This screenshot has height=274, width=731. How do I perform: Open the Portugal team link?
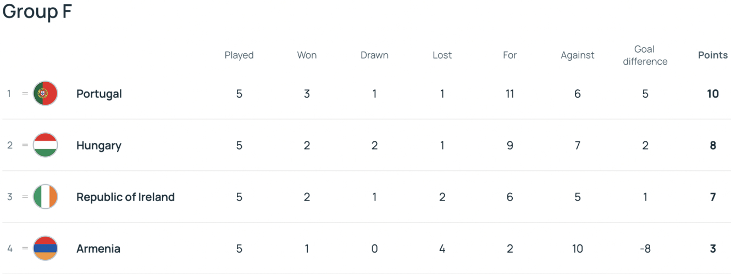[99, 94]
